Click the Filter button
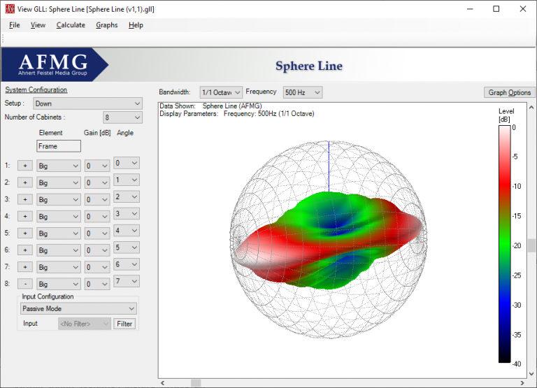The height and width of the screenshot is (388, 537). [124, 324]
